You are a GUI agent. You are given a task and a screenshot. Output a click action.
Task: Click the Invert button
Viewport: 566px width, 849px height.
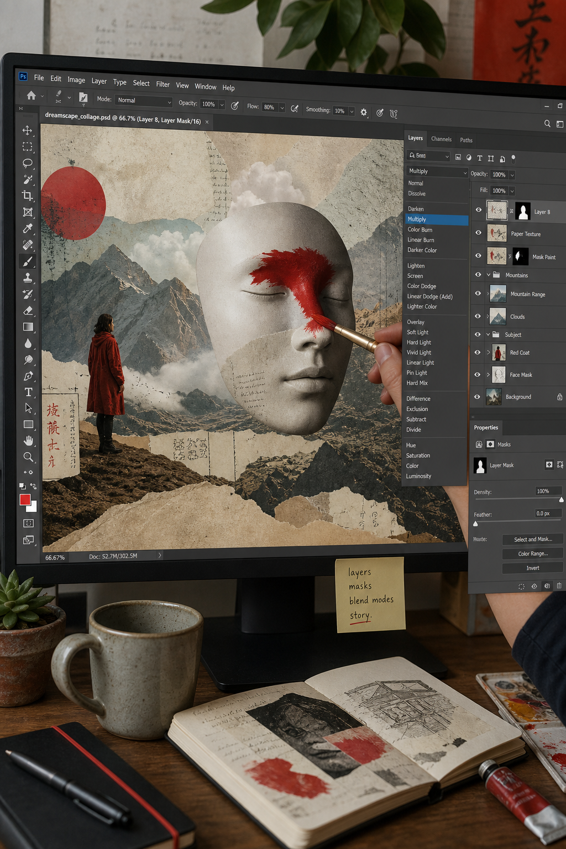(533, 568)
